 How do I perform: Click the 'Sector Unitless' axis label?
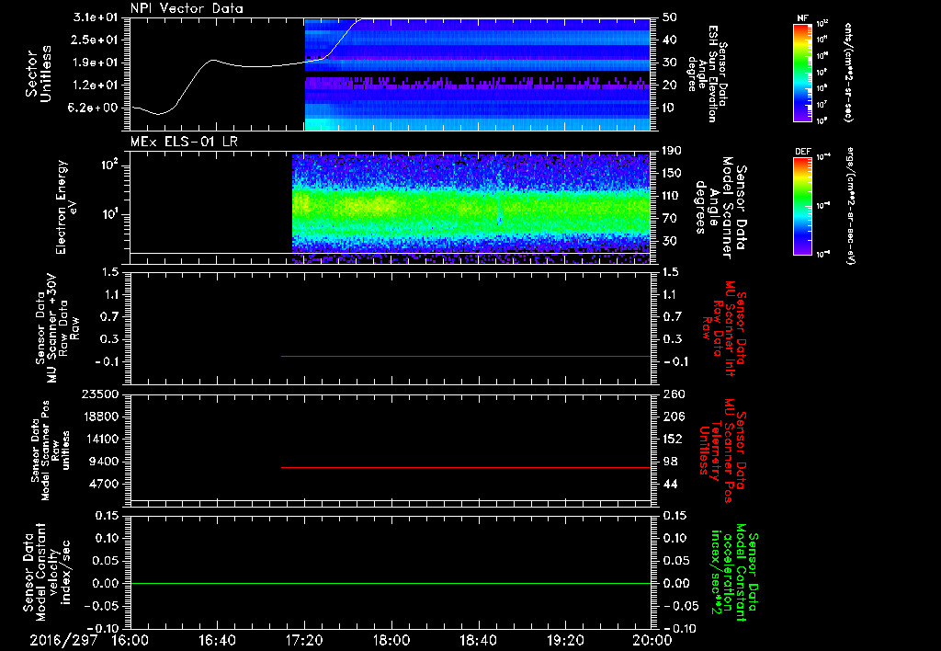tap(39, 74)
